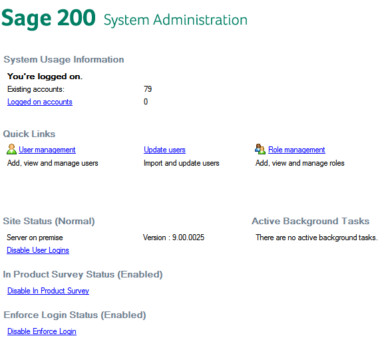This screenshot has height=342, width=386.
Task: Click the existing accounts count 79
Action: click(x=148, y=89)
